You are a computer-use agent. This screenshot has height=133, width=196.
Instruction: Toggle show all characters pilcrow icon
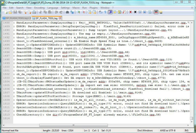pos(105,12)
